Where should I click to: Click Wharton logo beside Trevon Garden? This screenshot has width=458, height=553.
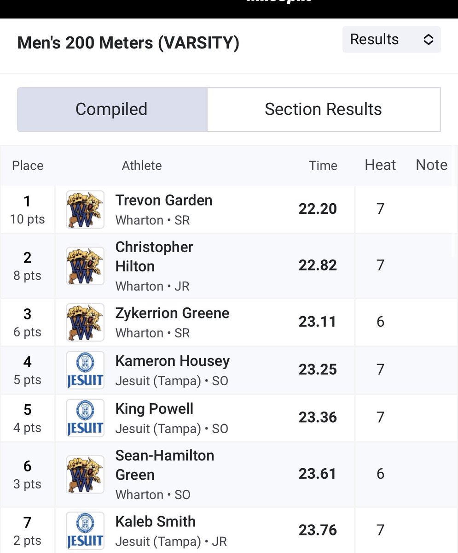click(x=85, y=210)
